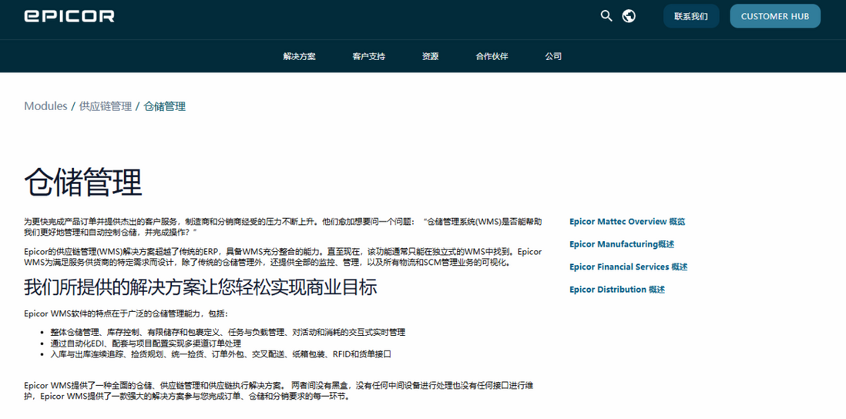Open the 合作伙伴 menu

(492, 56)
